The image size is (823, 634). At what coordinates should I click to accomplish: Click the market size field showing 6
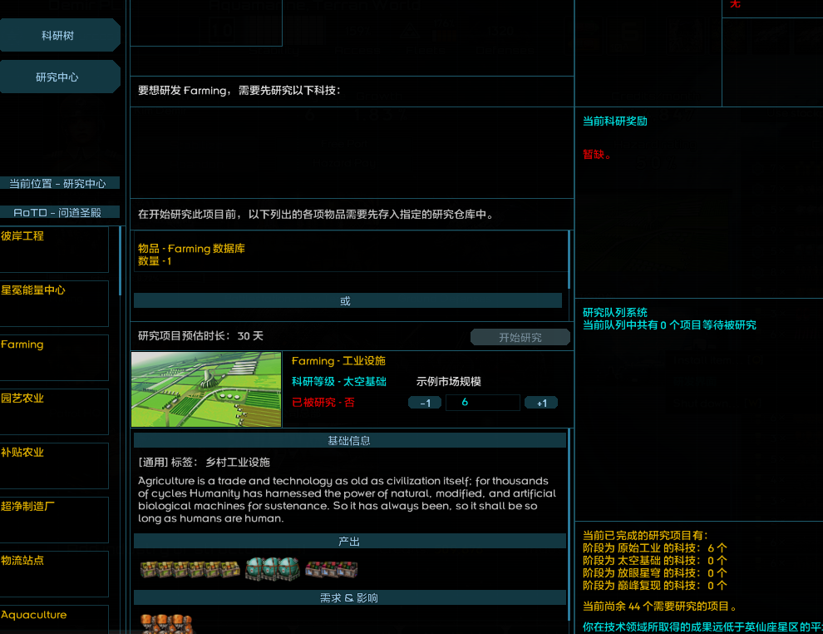pyautogui.click(x=482, y=403)
